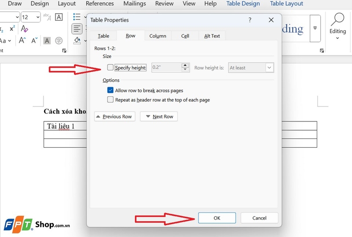Screen dimensions: 352x237
Task: Close the Table Properties dialog
Action: pos(271,20)
